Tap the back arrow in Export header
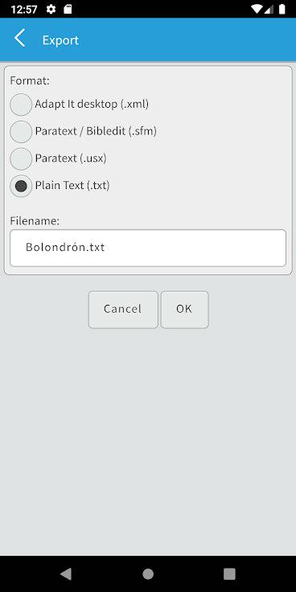This screenshot has height=592, width=296. (19, 38)
